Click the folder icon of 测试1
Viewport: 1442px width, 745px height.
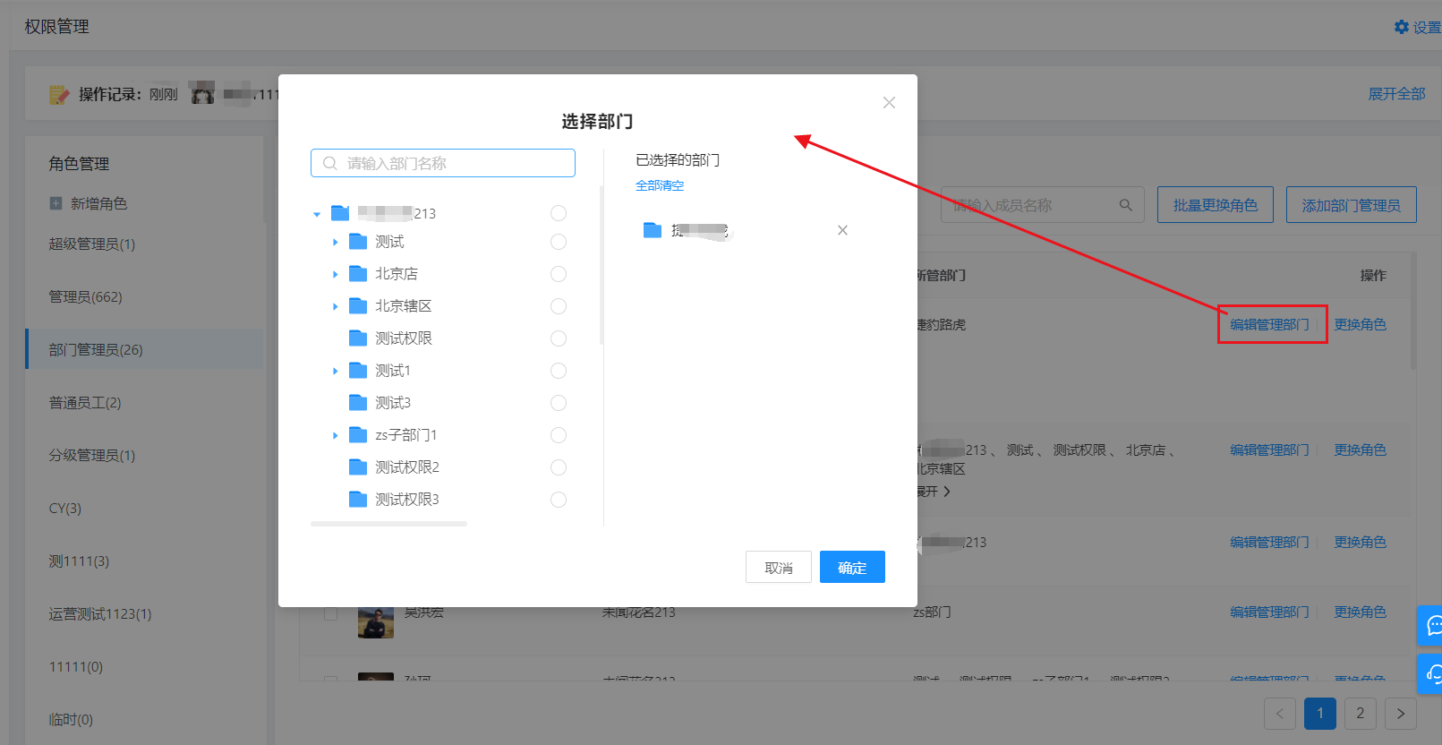tap(358, 371)
